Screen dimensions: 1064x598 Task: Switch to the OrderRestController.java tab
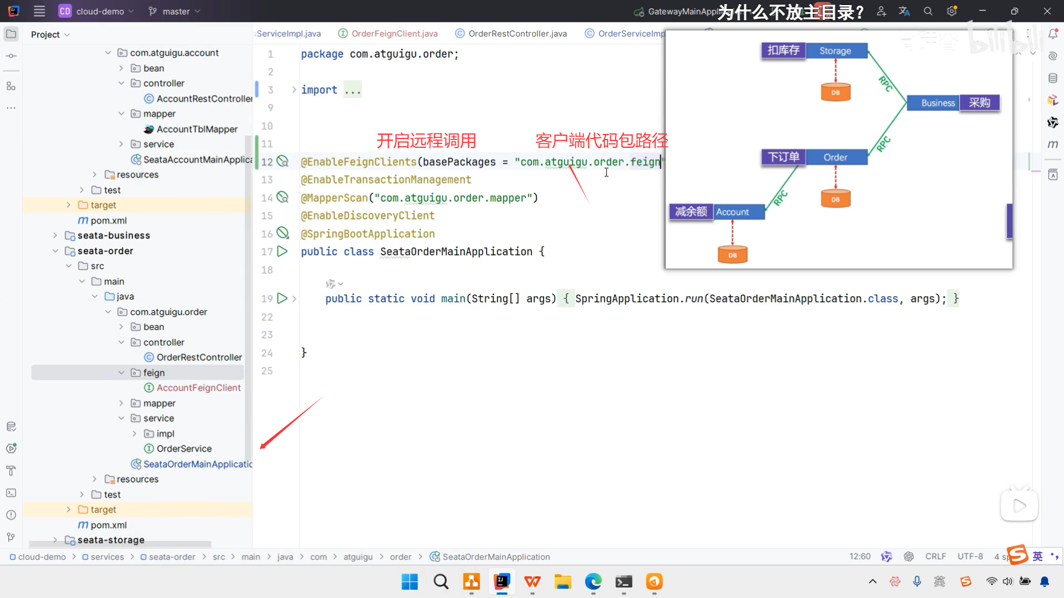coord(517,34)
